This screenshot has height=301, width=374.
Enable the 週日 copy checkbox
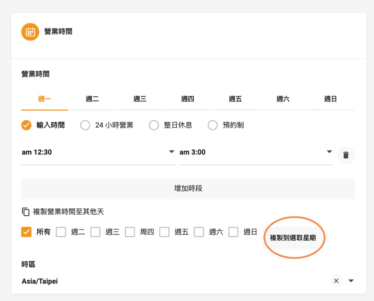[x=233, y=232]
